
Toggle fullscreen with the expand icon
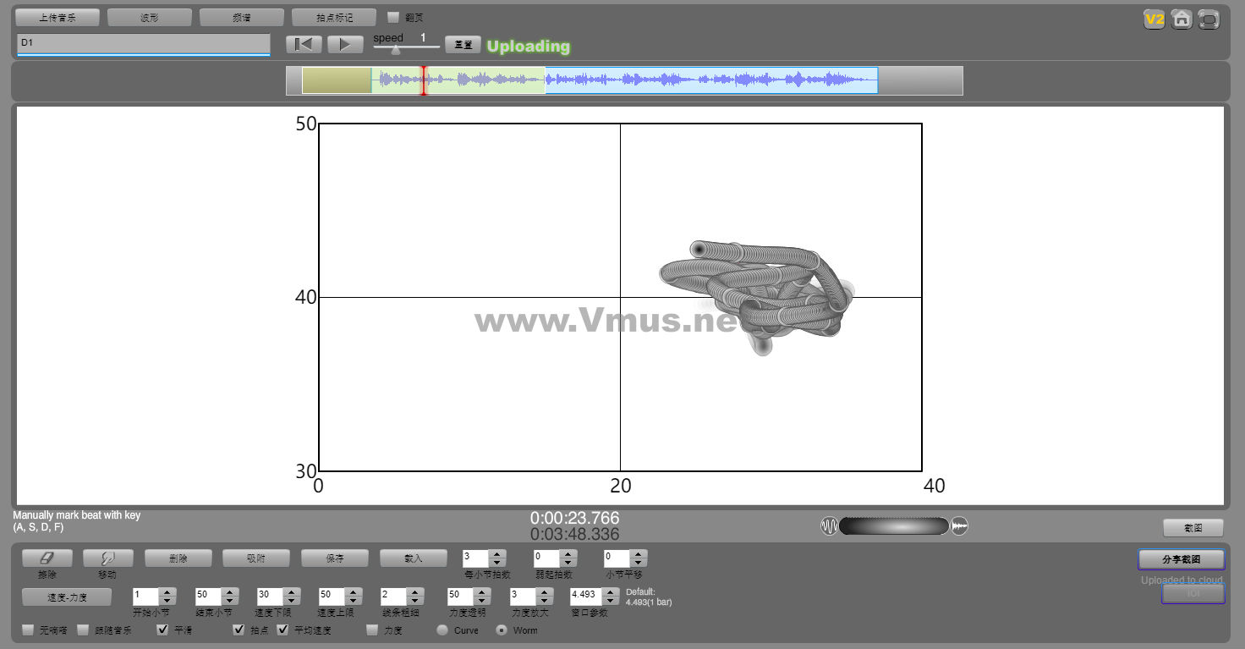[x=1209, y=20]
